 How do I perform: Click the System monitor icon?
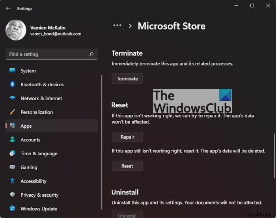12,71
